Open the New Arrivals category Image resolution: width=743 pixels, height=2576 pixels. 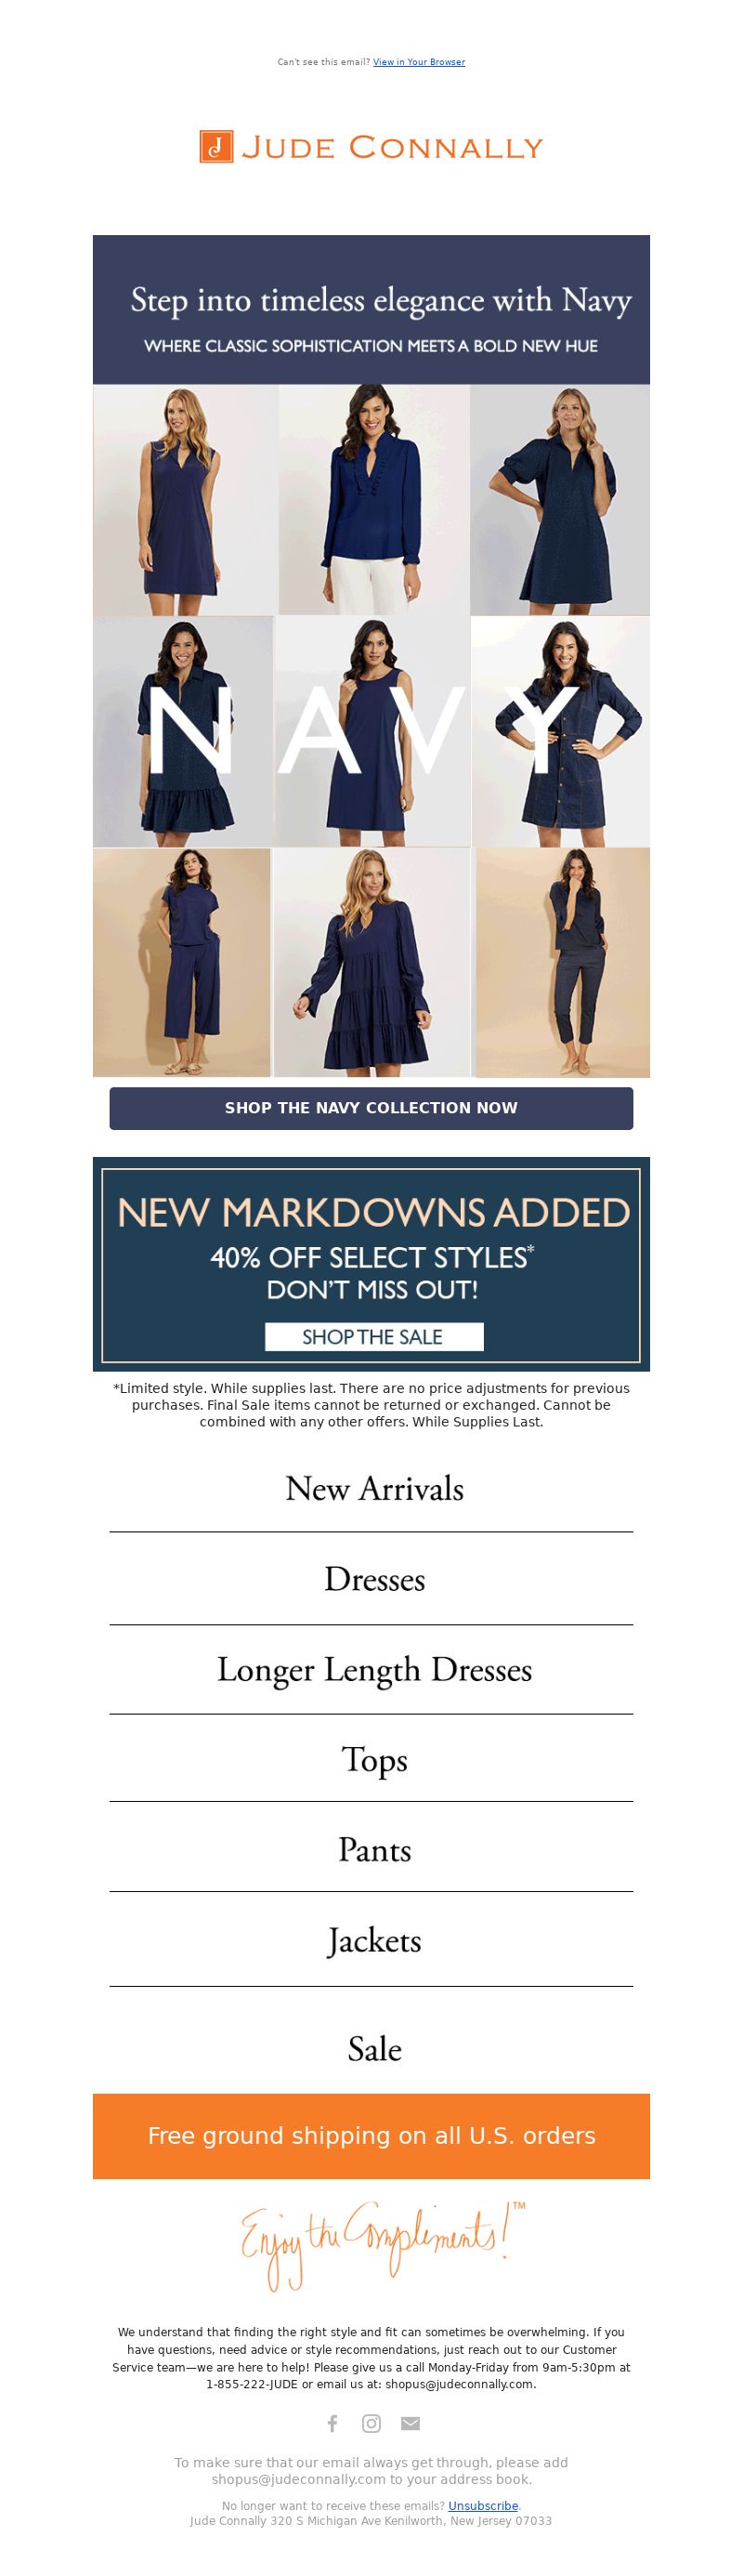click(374, 1488)
